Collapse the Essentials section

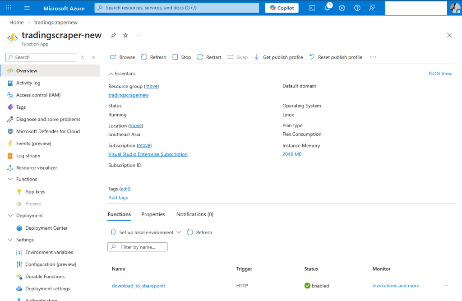pos(122,74)
